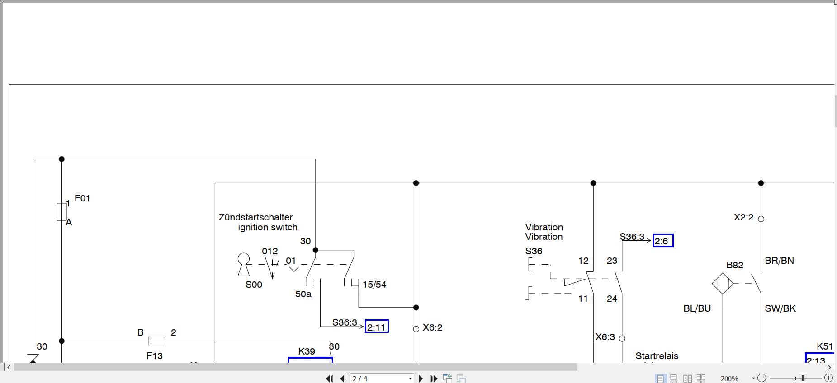Click the B82 sensor label
Image resolution: width=837 pixels, height=383 pixels.
point(735,265)
